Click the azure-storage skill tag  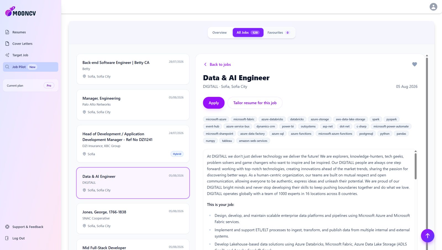320,119
